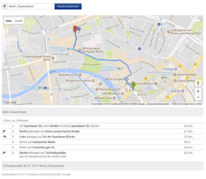Screen dimensions: 206x179
Task: Click the 1,5 km ca. 5 Minuten summary
Action: click(x=16, y=120)
